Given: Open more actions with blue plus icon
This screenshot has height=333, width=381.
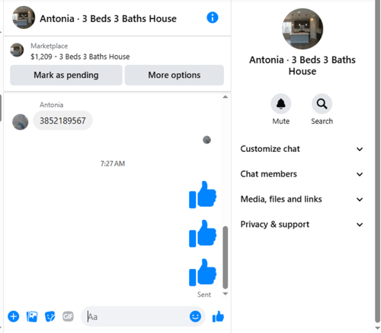Looking at the screenshot, I should coord(14,316).
